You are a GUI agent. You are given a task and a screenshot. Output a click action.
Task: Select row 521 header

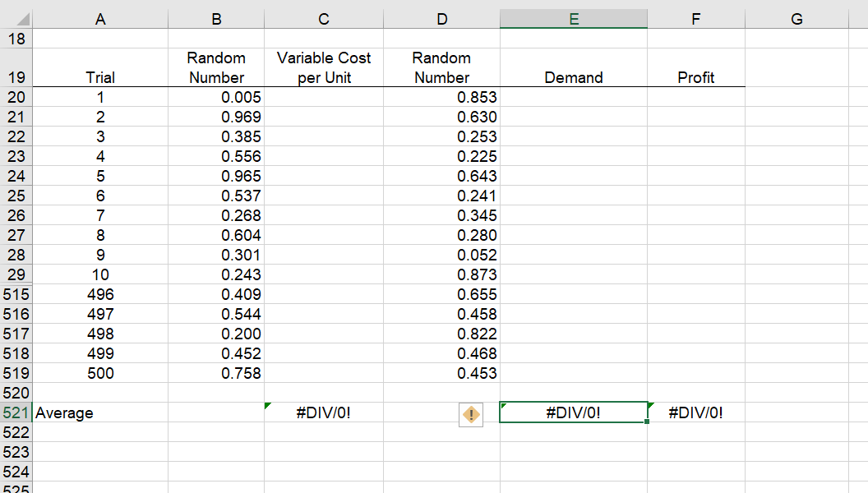click(16, 412)
